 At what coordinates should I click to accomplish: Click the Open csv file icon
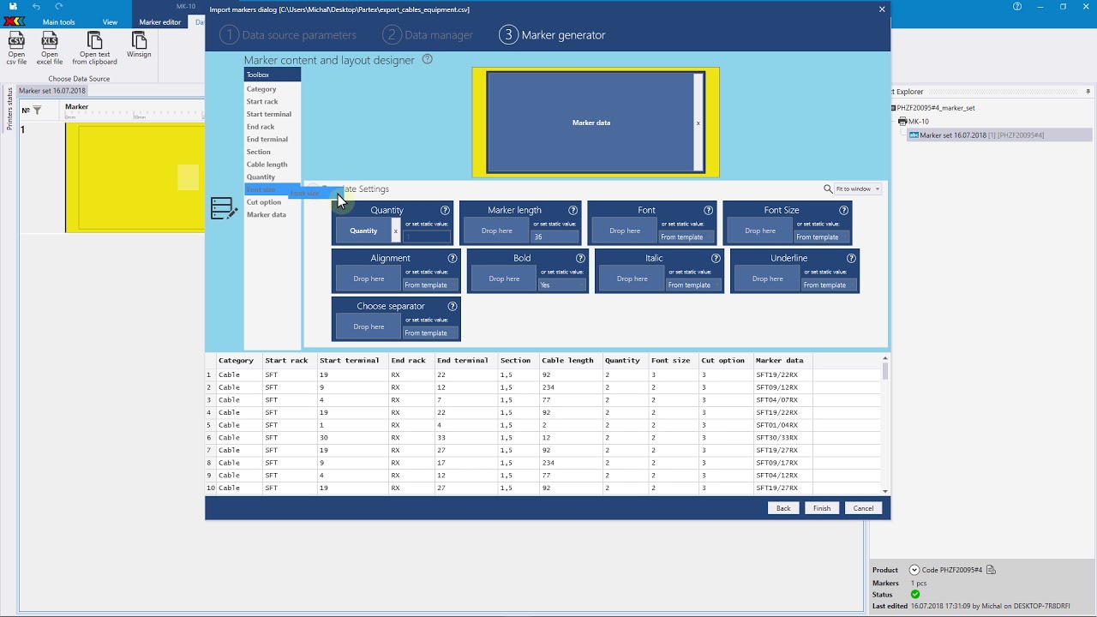[x=16, y=40]
